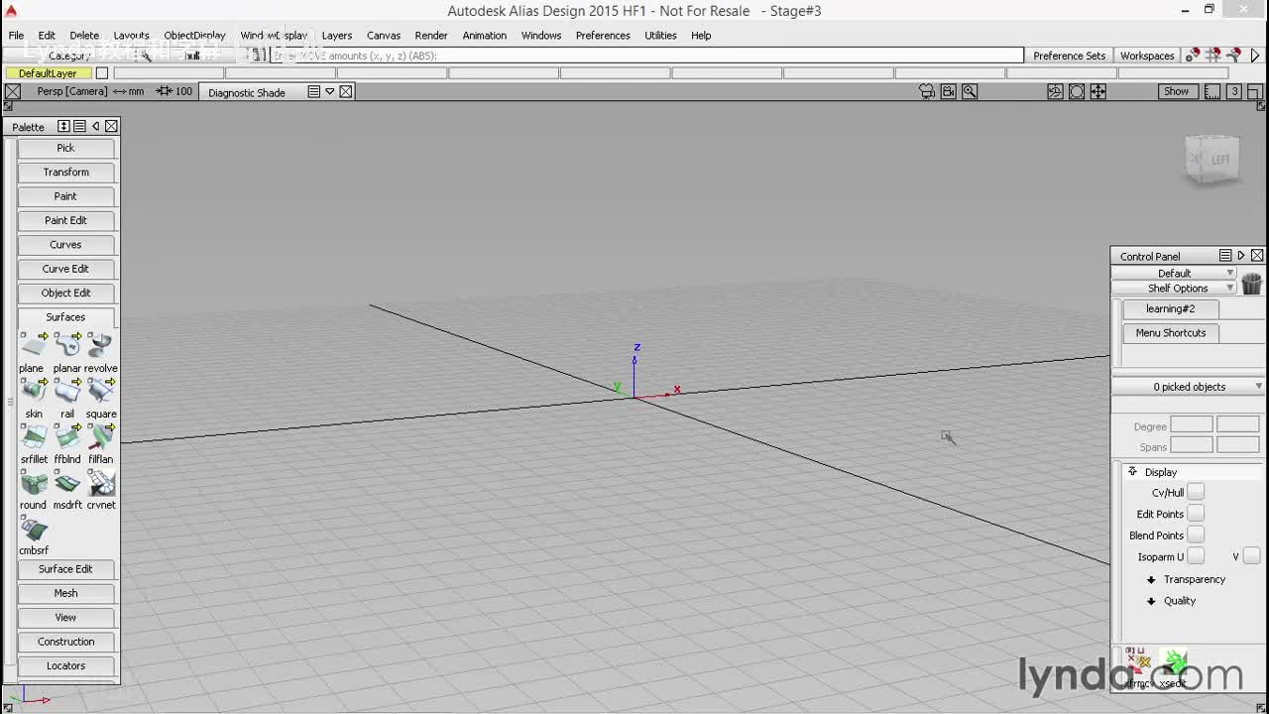
Task: Open the picked objects dropdown
Action: click(1189, 387)
